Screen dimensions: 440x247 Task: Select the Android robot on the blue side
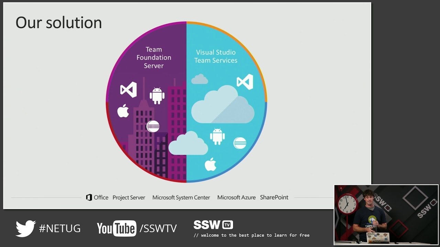pos(217,136)
